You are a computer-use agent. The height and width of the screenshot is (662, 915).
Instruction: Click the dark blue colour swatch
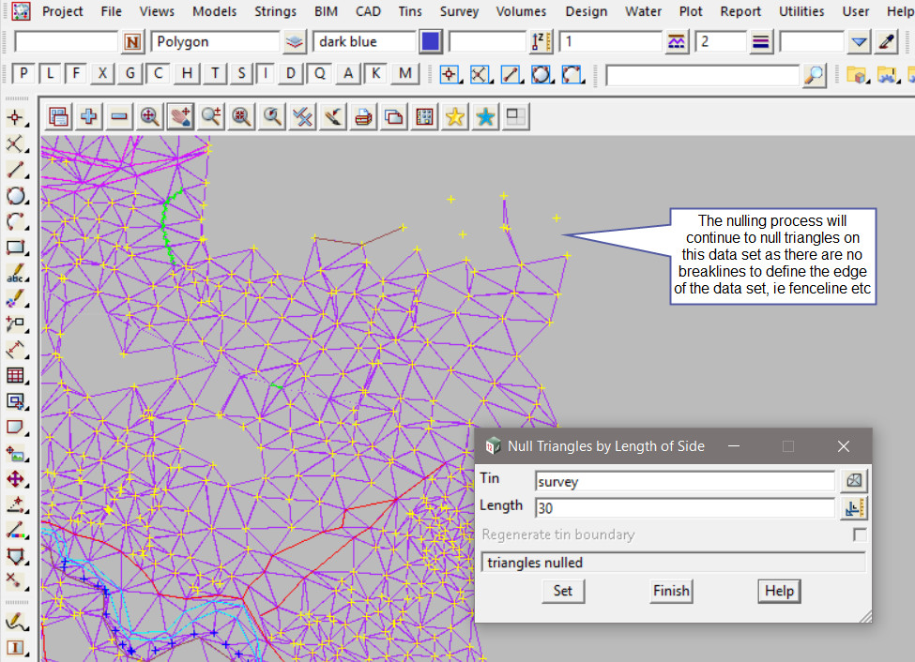click(x=431, y=42)
